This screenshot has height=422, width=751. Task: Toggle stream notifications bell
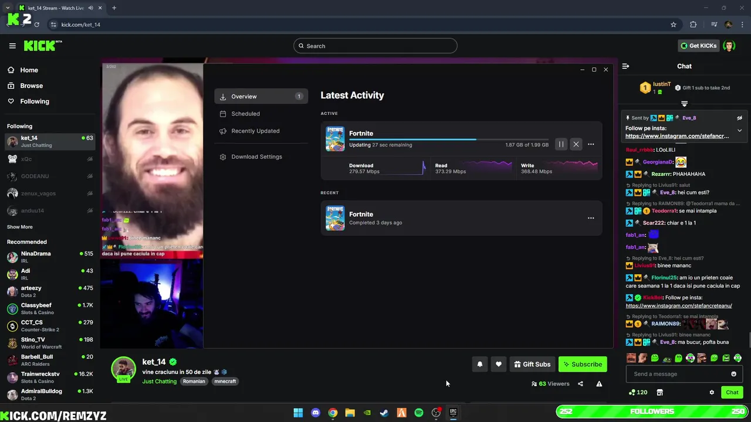pyautogui.click(x=479, y=364)
